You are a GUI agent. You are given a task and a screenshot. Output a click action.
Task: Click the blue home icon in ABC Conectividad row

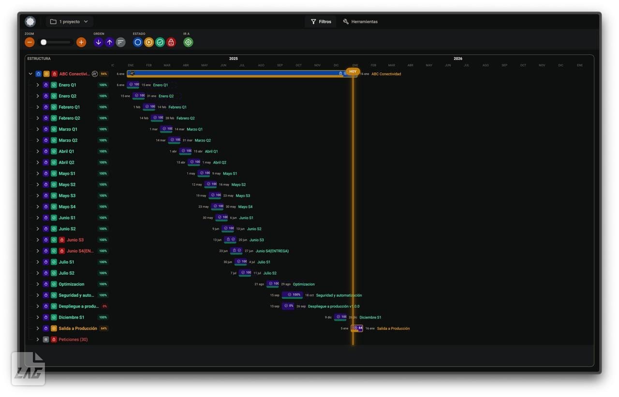click(x=39, y=74)
